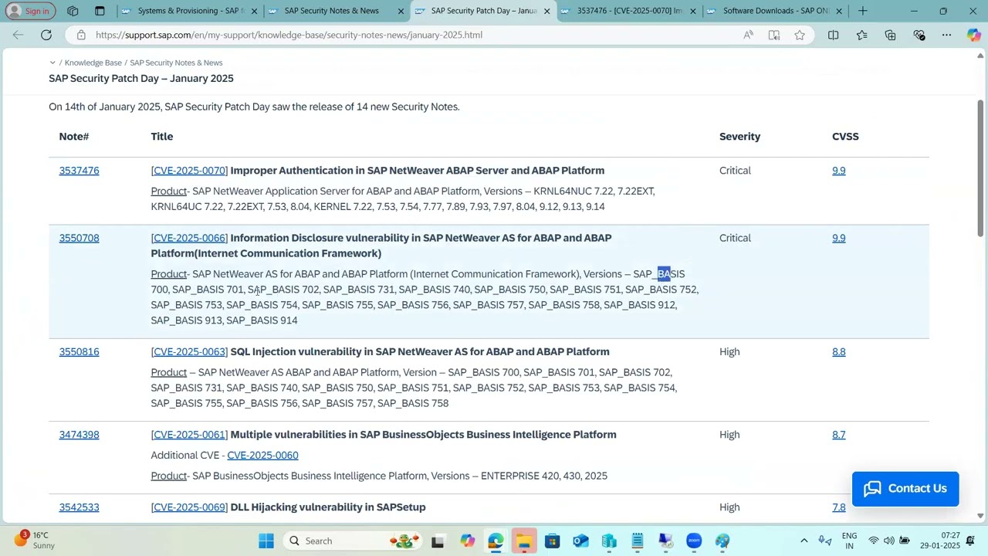Open additional CVE-2025-0060 link
Image resolution: width=988 pixels, height=556 pixels.
click(x=262, y=456)
